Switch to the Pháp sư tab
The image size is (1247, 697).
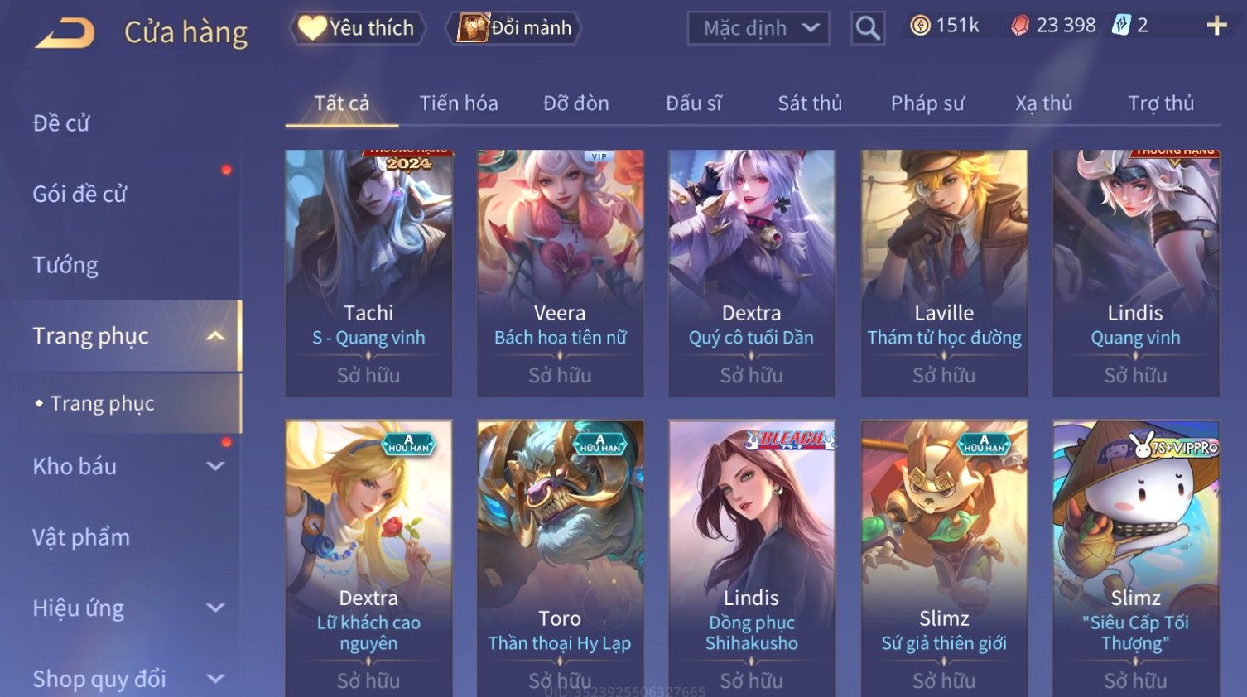(927, 103)
